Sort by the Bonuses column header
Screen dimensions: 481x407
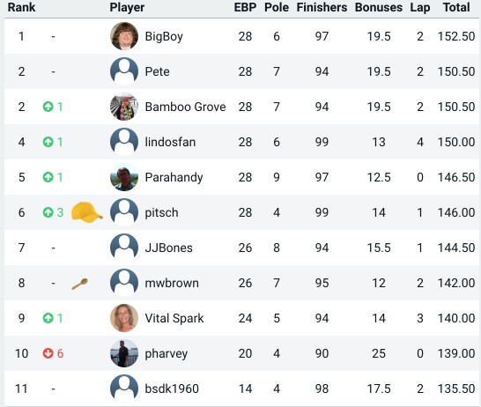379,7
